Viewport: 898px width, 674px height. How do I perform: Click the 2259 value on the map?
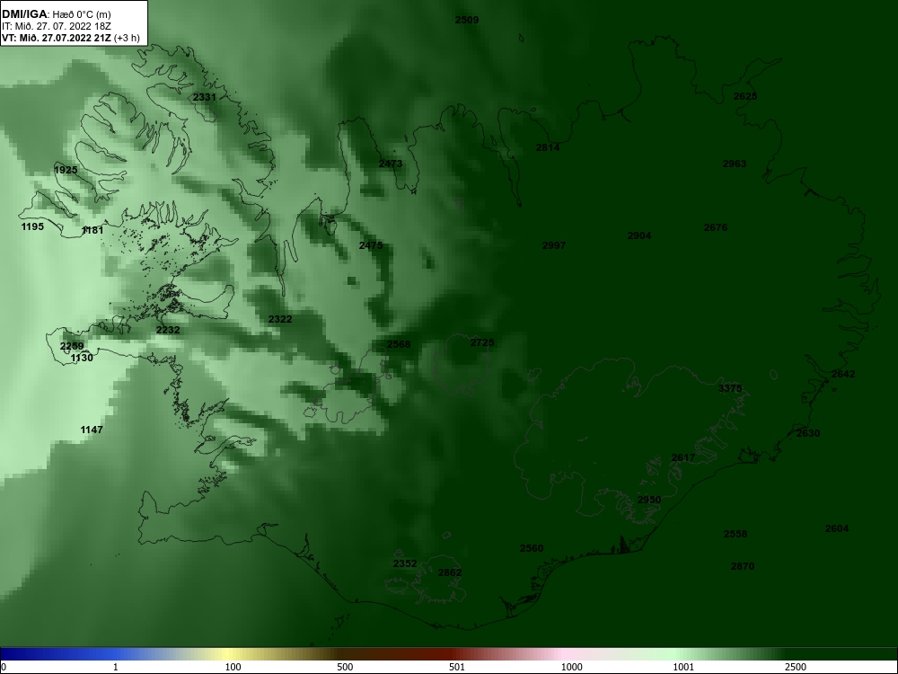point(72,346)
